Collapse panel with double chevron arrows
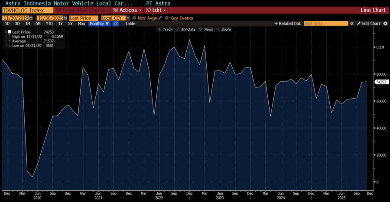This screenshot has width=390, height=202. (352, 24)
